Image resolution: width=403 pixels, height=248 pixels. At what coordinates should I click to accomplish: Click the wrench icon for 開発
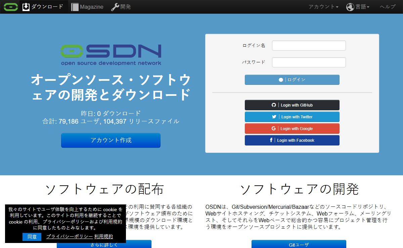(115, 7)
